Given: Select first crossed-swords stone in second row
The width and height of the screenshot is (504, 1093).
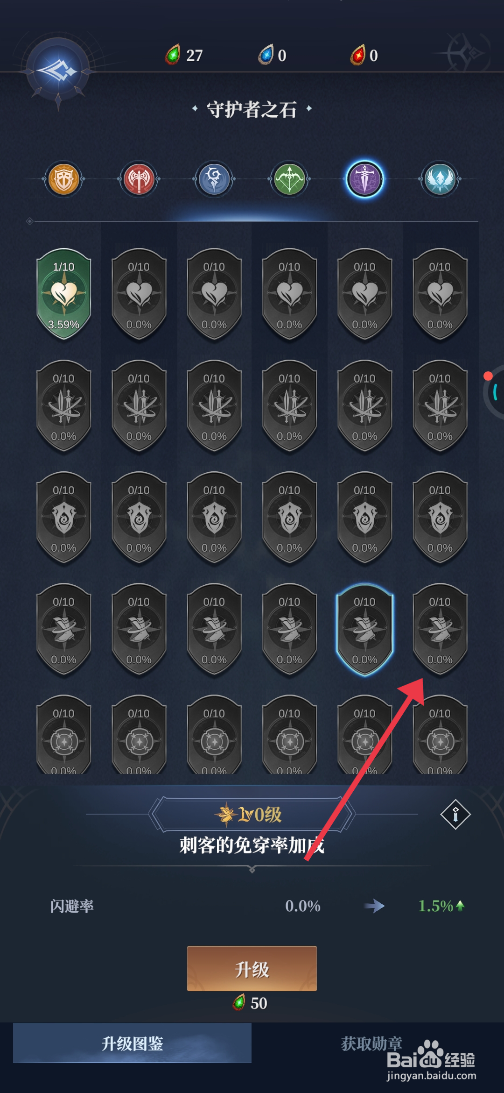Looking at the screenshot, I should click(64, 406).
